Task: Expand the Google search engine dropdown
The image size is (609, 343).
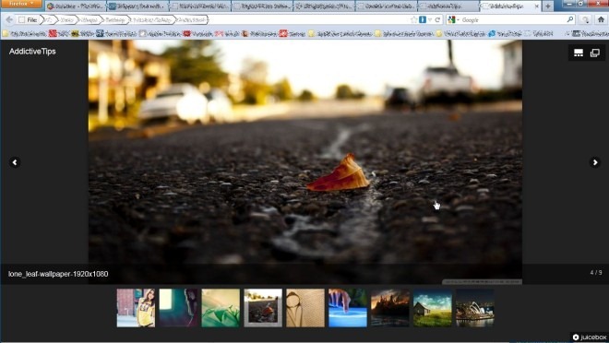Action: pos(453,19)
